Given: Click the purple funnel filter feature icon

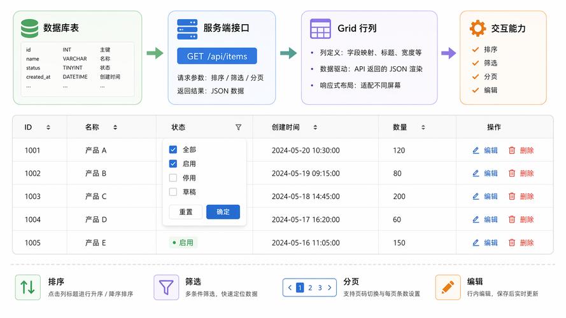Looking at the screenshot, I should [166, 287].
